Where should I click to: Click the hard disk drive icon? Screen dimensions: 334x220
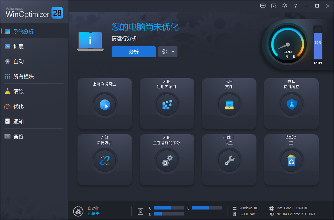click(x=140, y=211)
